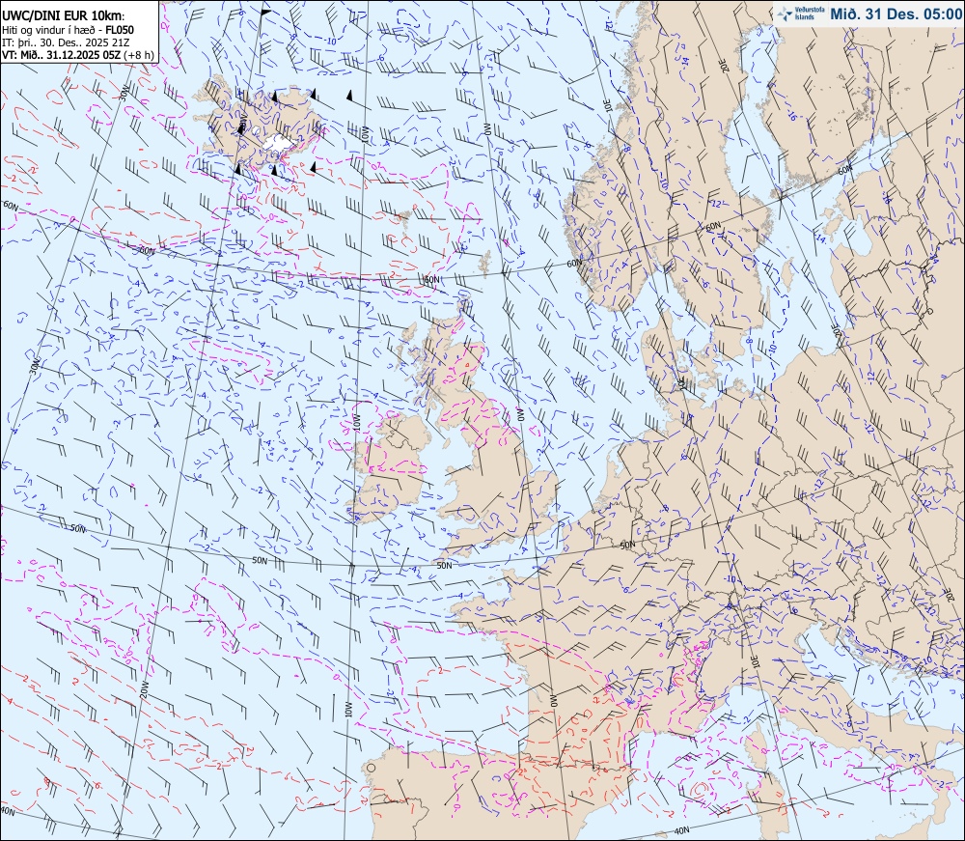Click the '20W' longitude label
Image resolution: width=965 pixels, height=841 pixels.
[x=144, y=689]
